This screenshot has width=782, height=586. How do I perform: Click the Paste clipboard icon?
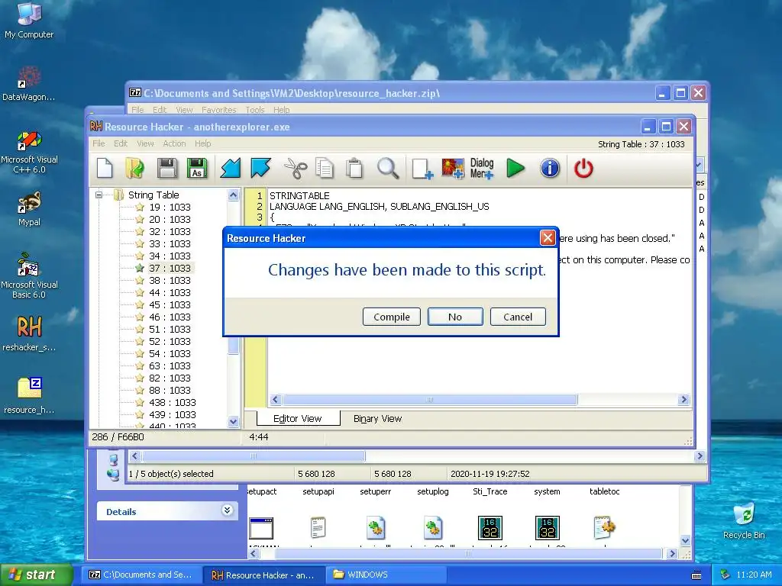click(x=354, y=168)
